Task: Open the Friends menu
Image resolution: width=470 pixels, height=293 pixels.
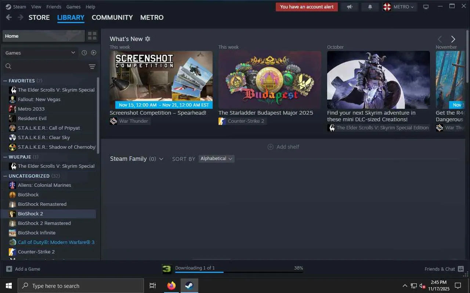Action: 54,7
